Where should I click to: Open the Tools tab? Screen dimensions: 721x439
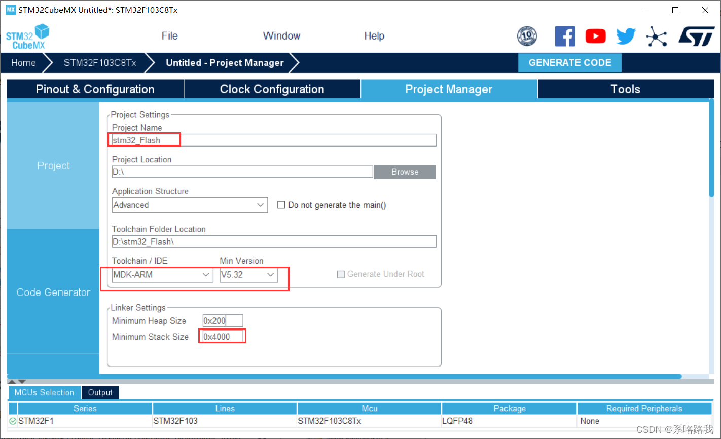point(626,89)
